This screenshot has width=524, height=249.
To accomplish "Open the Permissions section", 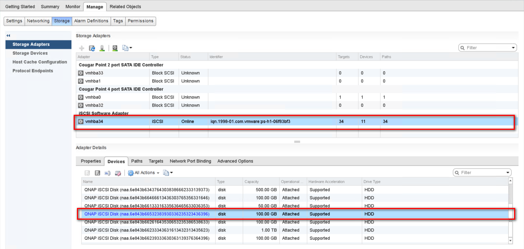I will [x=141, y=21].
